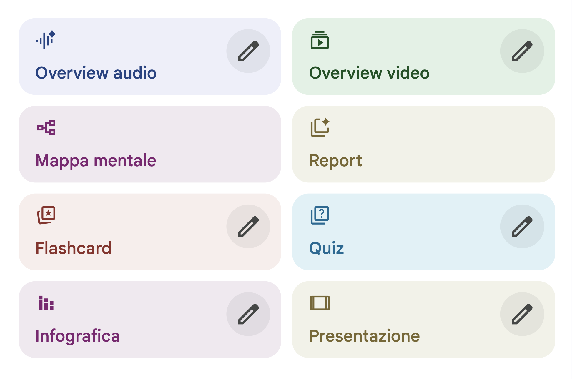The width and height of the screenshot is (572, 379).
Task: Click the Flashcard label text
Action: tap(74, 248)
